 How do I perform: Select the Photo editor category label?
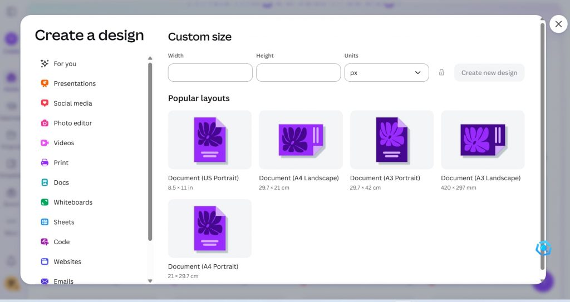pyautogui.click(x=73, y=123)
